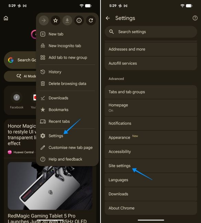Open the Honor Magic article headline
The width and height of the screenshot is (201, 223).
[x=22, y=134]
